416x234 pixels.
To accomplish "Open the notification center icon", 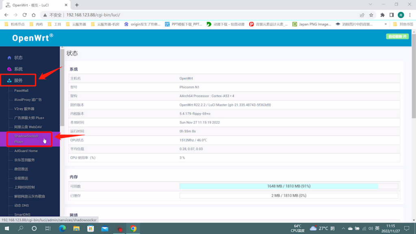I will [x=407, y=228].
